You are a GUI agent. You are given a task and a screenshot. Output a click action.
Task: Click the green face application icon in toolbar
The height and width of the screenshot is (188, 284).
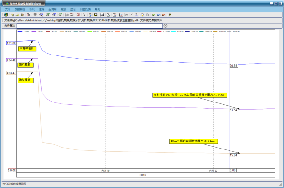point(6,15)
